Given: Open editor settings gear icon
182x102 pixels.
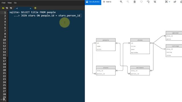Looking at the screenshot, I should point(4,99).
